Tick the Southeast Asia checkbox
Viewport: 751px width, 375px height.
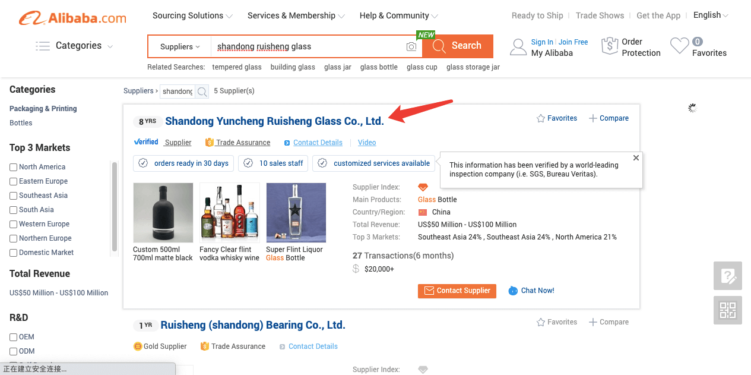(14, 196)
